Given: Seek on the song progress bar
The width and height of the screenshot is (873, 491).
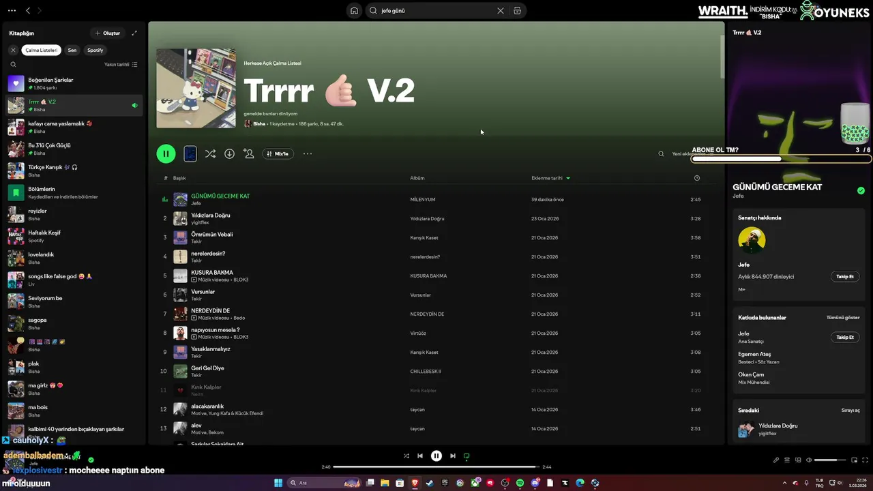Looking at the screenshot, I should point(436,467).
